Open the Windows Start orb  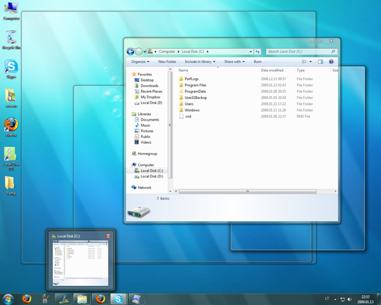[8, 299]
